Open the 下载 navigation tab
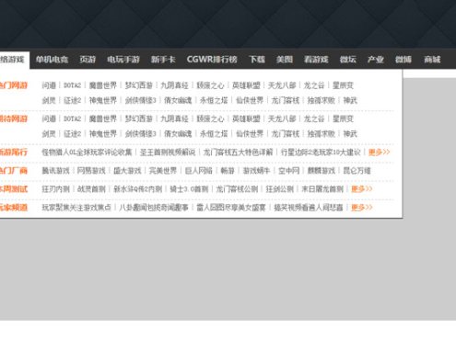 [257, 59]
